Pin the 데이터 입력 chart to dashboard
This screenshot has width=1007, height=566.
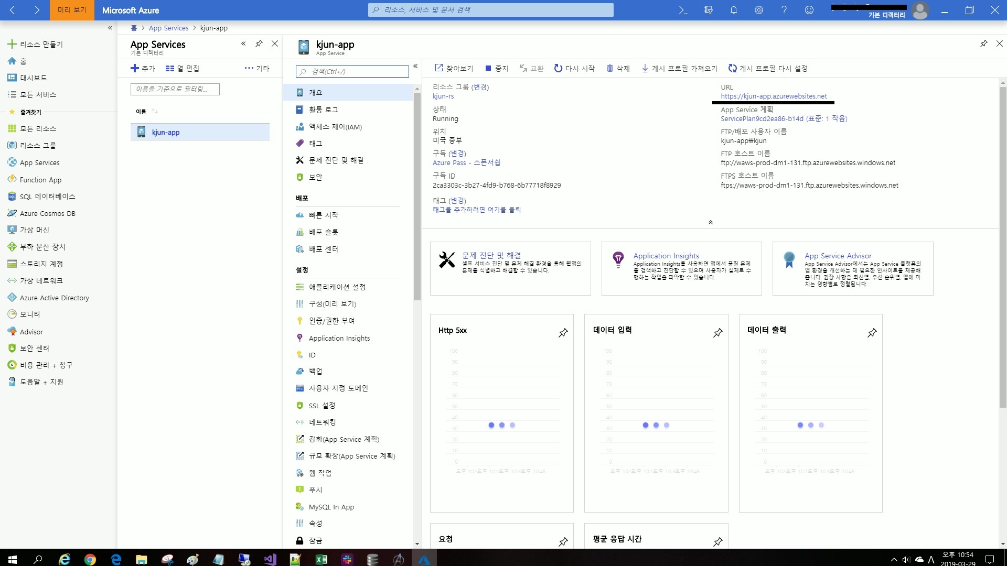tap(717, 333)
